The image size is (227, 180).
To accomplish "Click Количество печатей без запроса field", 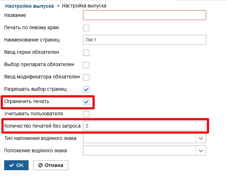I will 145,126.
